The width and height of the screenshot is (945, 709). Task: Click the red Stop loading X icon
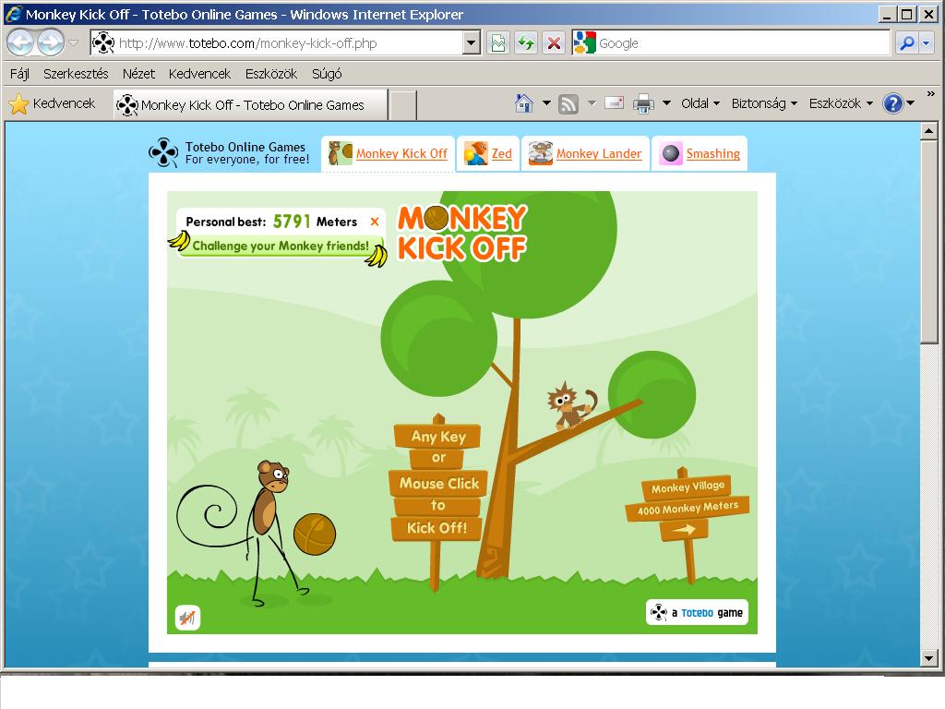[x=554, y=42]
